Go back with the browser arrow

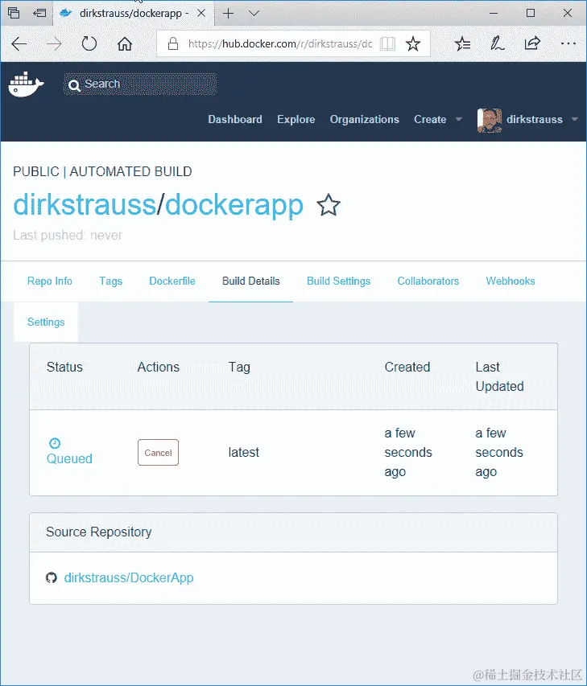(x=19, y=43)
